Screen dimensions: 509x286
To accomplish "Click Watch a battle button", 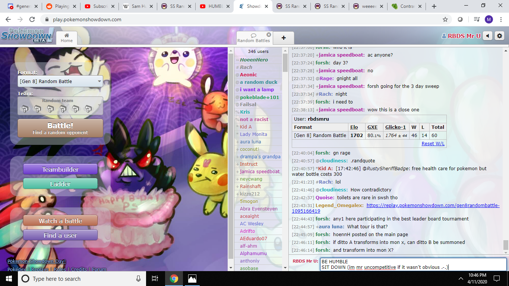I will point(60,221).
